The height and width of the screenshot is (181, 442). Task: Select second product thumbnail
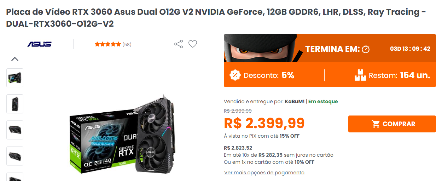pos(15,104)
